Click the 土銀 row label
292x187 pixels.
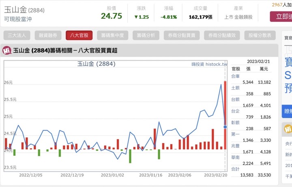(235, 88)
